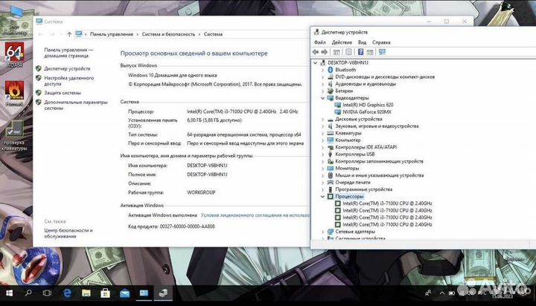Expand the Батареи category
Image resolution: width=536 pixels, height=306 pixels.
pyautogui.click(x=322, y=91)
